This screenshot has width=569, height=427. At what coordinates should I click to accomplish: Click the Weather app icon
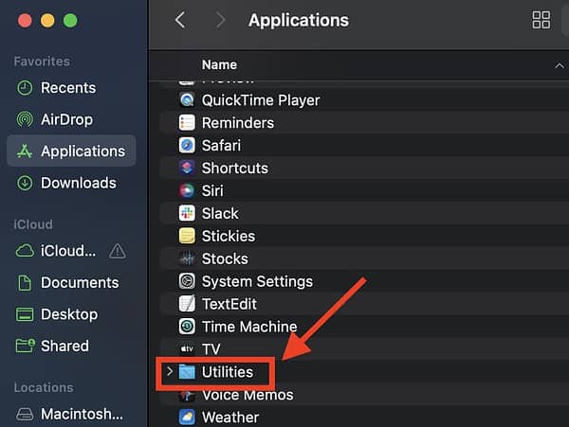(187, 418)
